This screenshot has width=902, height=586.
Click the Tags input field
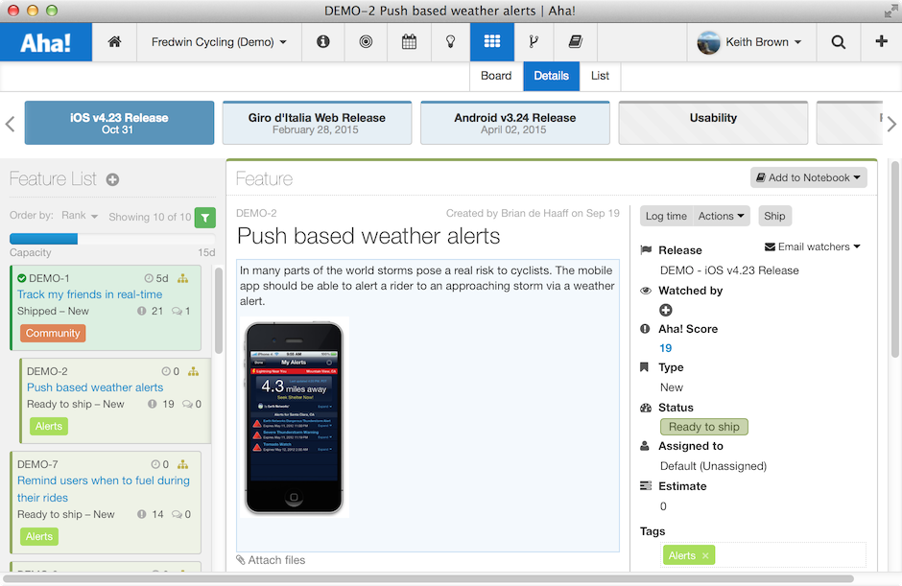764,555
